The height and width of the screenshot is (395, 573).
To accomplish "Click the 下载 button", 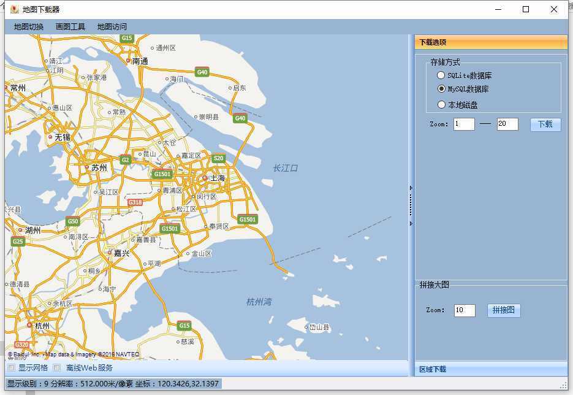I will pos(545,125).
